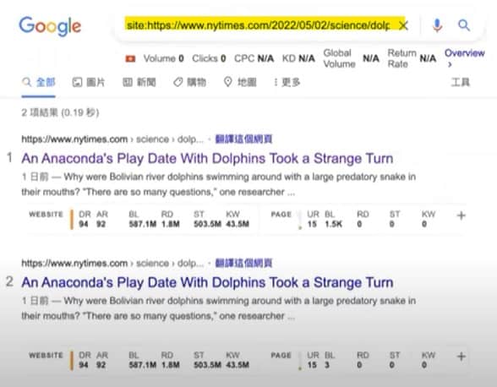The height and width of the screenshot is (387, 497).
Task: Click UR 15 value in first result bar
Action: [312, 224]
